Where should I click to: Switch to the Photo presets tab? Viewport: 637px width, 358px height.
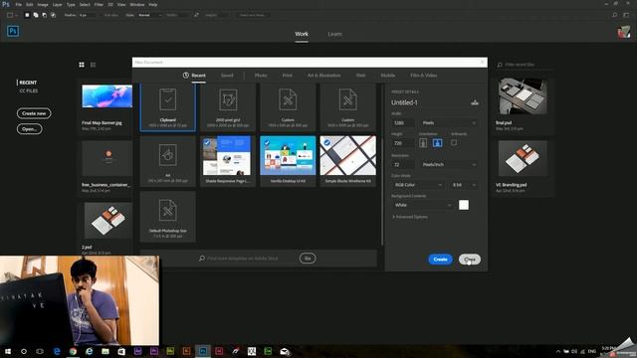coord(261,76)
